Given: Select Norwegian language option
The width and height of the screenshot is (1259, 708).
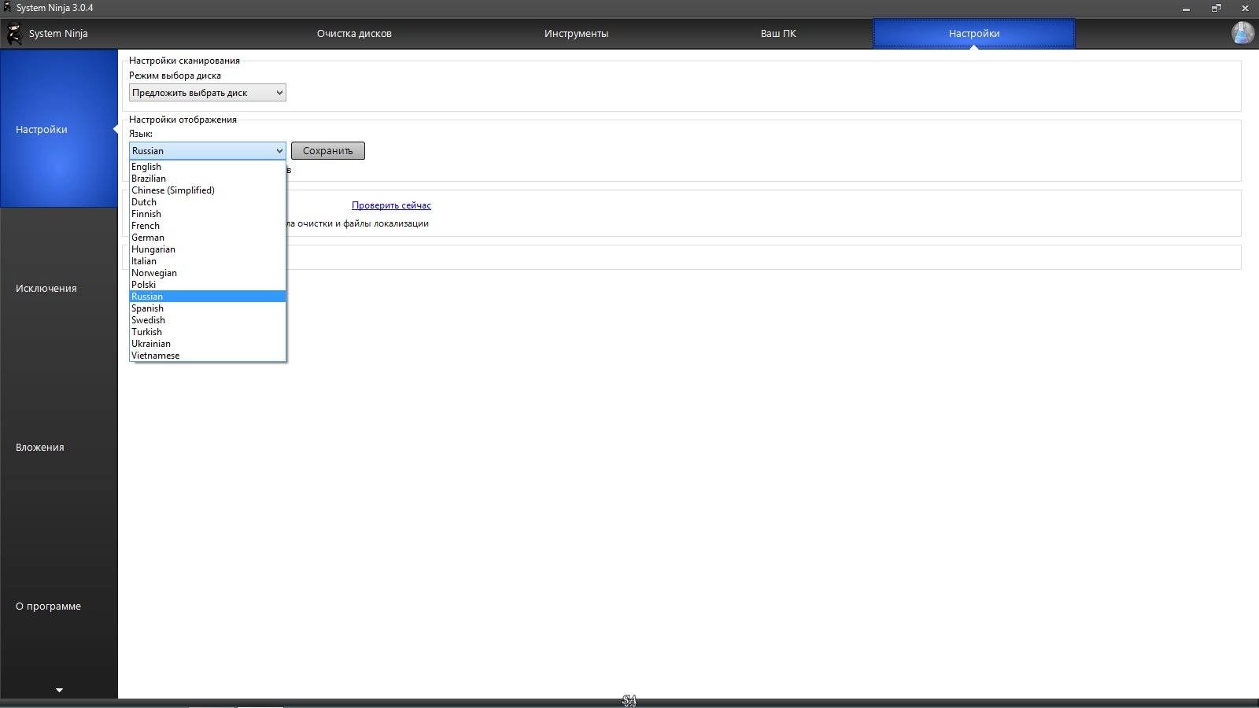Looking at the screenshot, I should [x=207, y=273].
